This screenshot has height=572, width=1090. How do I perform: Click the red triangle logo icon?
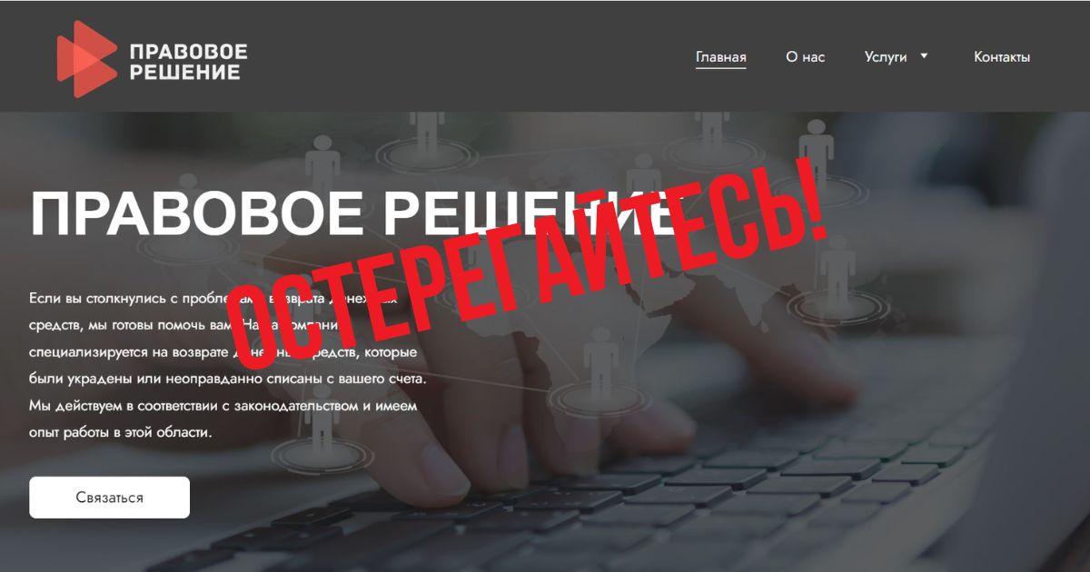tap(86, 59)
